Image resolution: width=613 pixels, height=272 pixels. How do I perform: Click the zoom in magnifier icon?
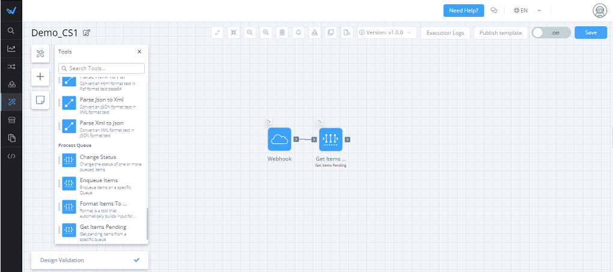(x=266, y=32)
